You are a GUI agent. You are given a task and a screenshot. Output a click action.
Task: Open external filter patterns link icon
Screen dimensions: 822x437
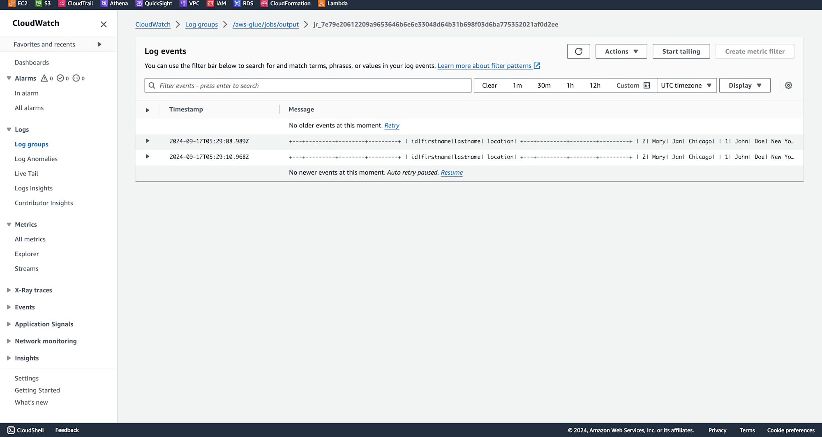coord(537,66)
